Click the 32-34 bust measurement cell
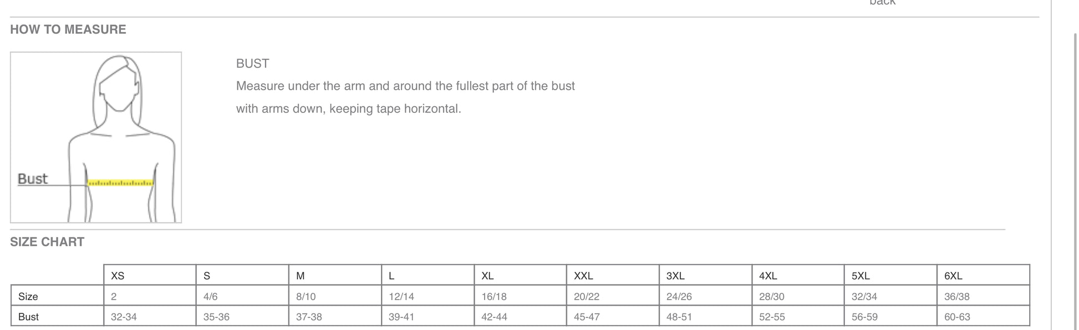This screenshot has width=1079, height=330. [124, 317]
